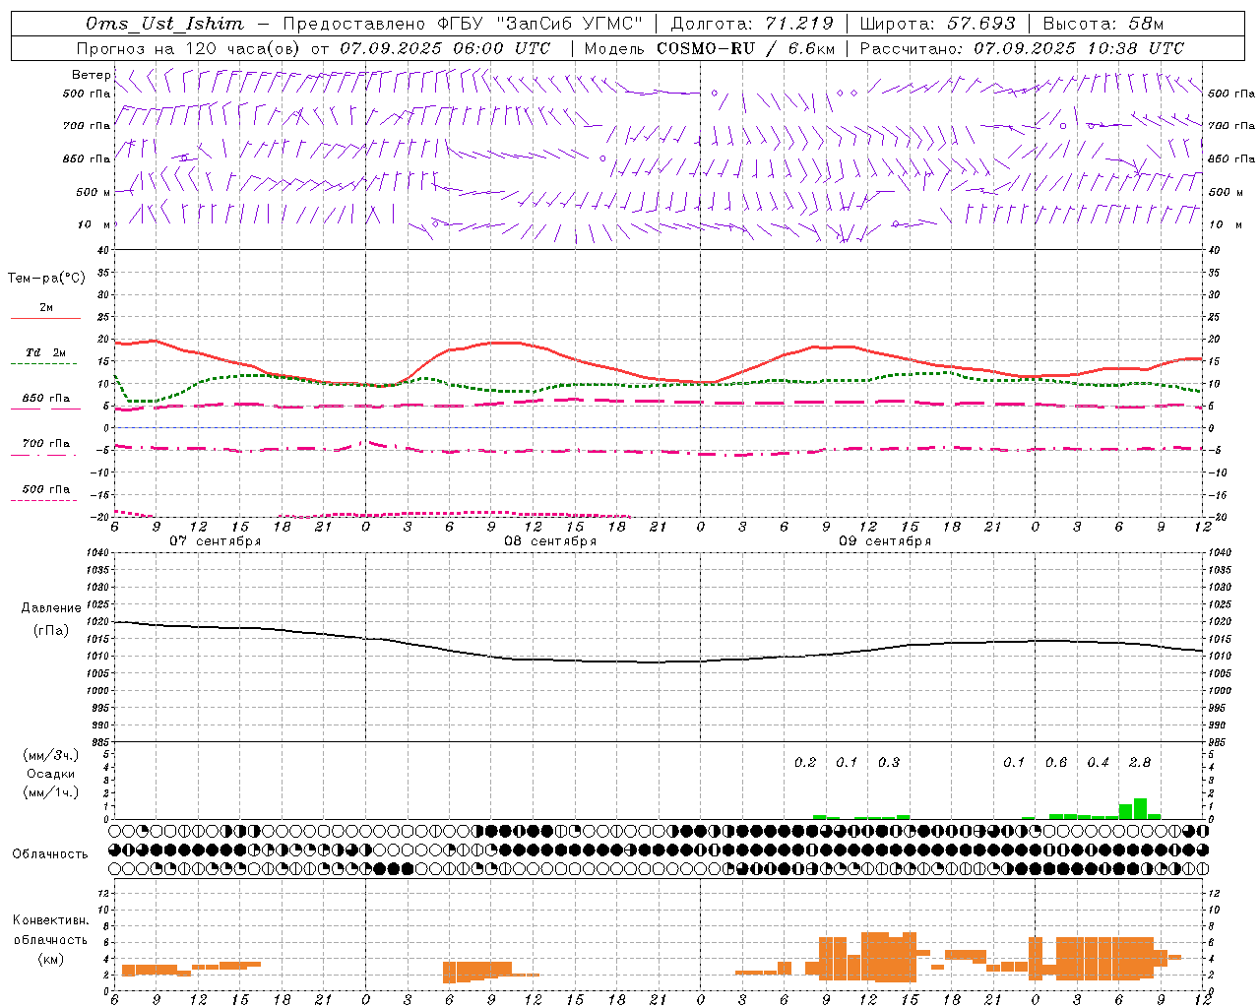The width and height of the screenshot is (1260, 1008).
Task: Click the Td 2м legend entry
Action: (46, 352)
